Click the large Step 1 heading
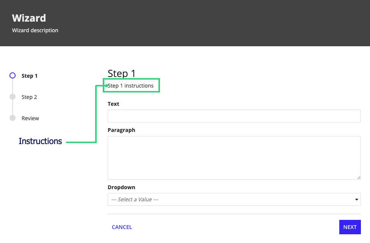 coord(122,74)
